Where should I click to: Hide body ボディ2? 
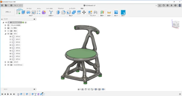coord(10,56)
